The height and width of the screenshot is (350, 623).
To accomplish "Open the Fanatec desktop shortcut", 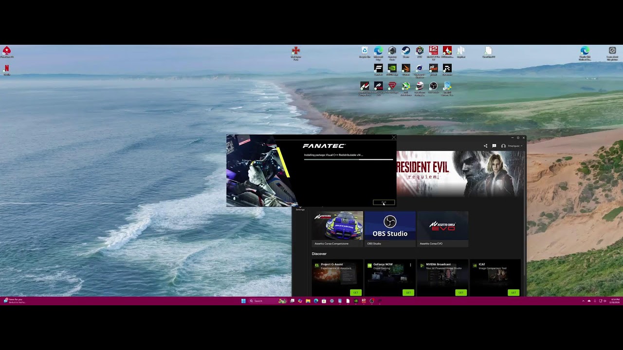I will pyautogui.click(x=378, y=70).
